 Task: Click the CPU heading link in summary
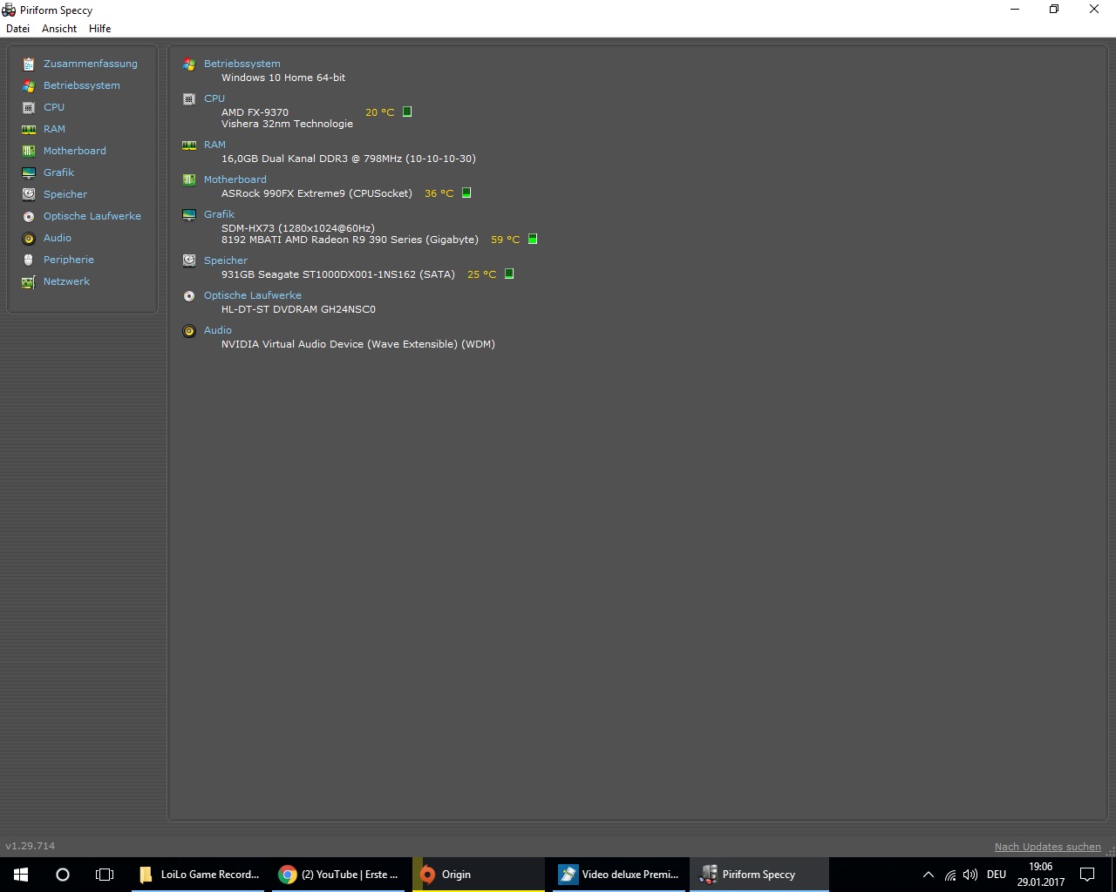214,98
